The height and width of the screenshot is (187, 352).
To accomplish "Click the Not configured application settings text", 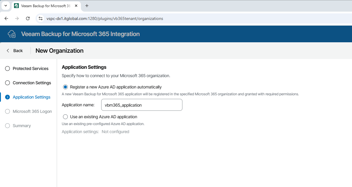I will tap(115, 132).
